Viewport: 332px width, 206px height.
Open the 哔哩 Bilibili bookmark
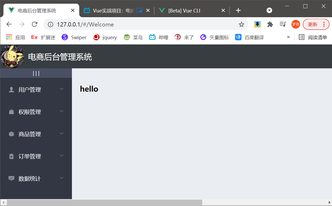tap(158, 37)
